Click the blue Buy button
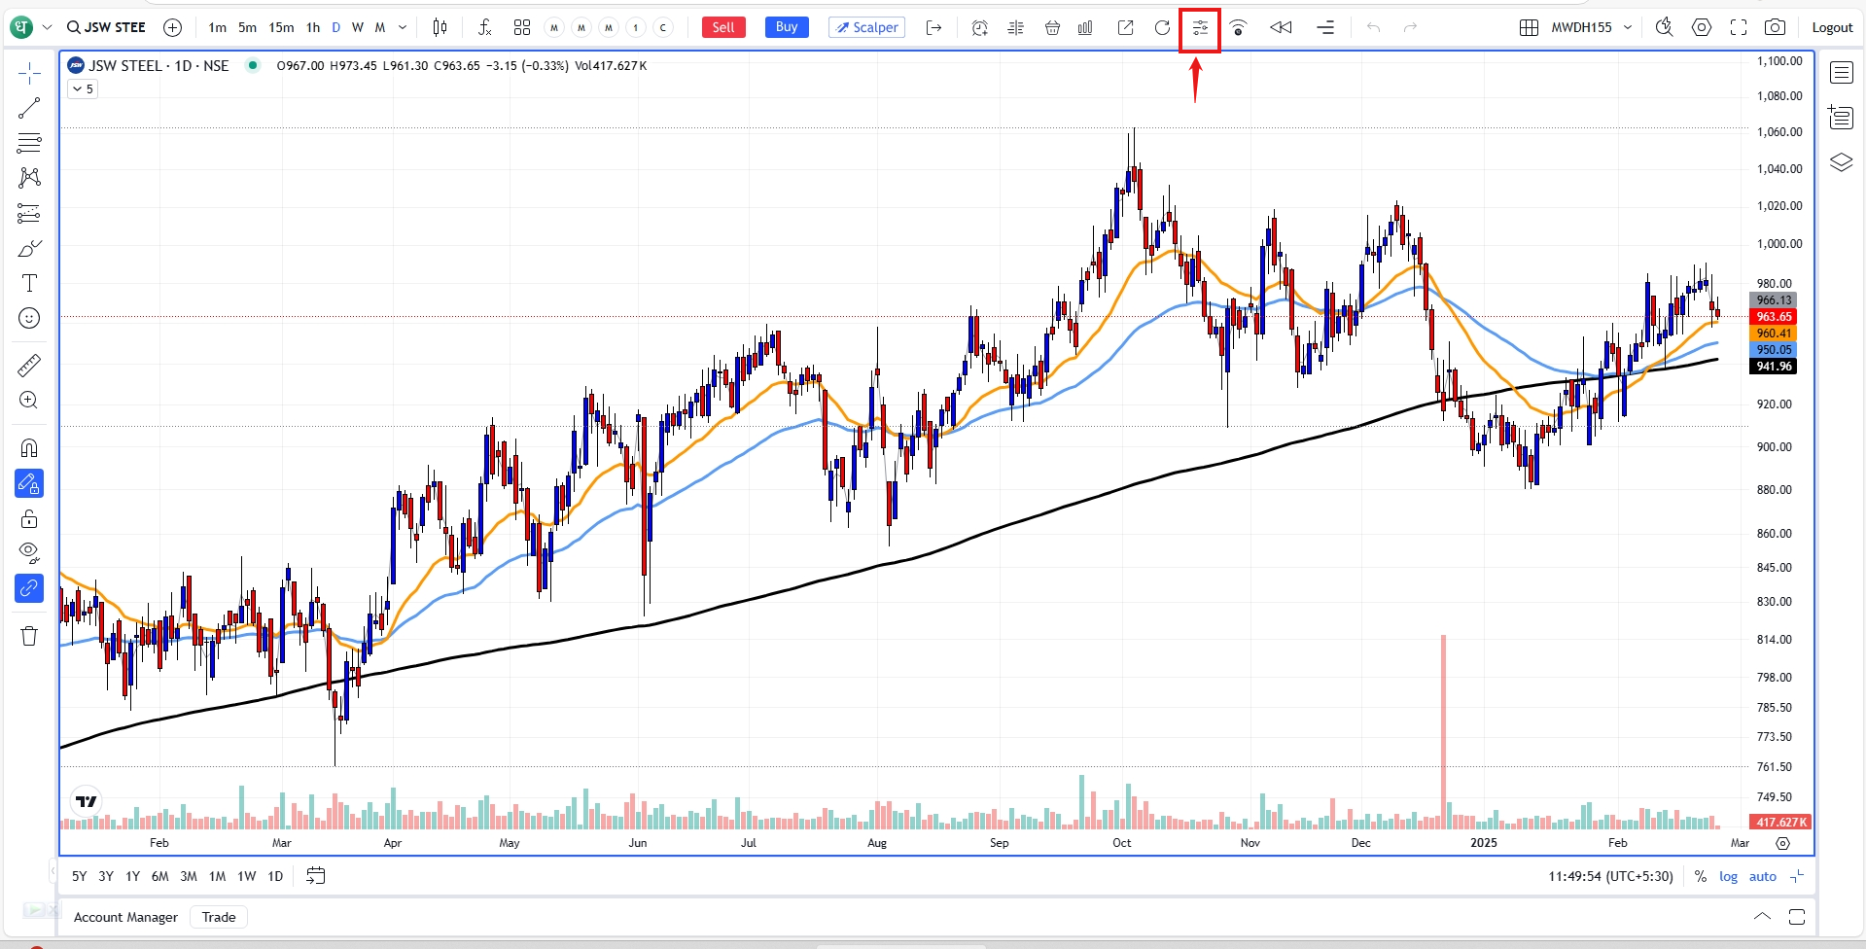Image resolution: width=1866 pixels, height=949 pixels. [787, 27]
